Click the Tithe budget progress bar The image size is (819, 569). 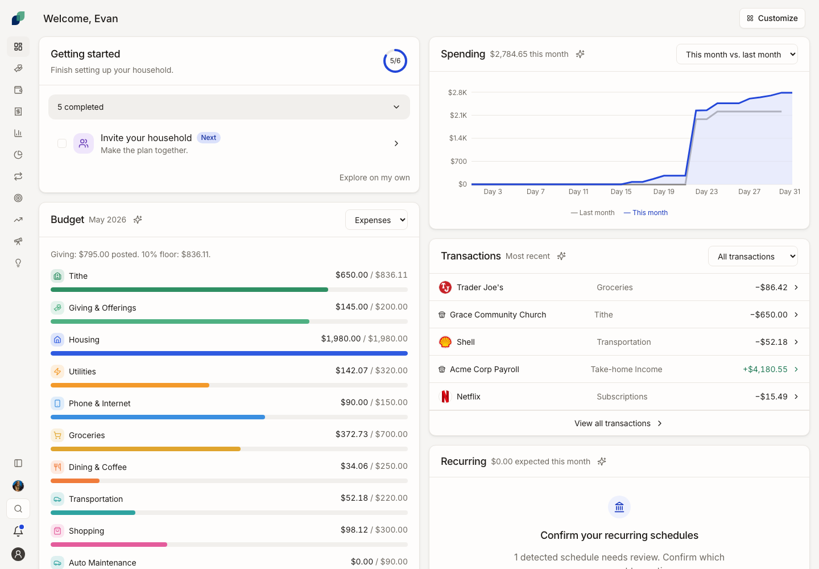(x=229, y=290)
